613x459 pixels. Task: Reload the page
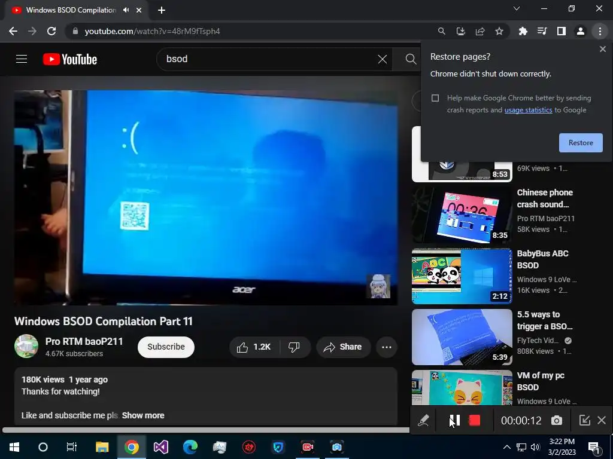tap(51, 31)
